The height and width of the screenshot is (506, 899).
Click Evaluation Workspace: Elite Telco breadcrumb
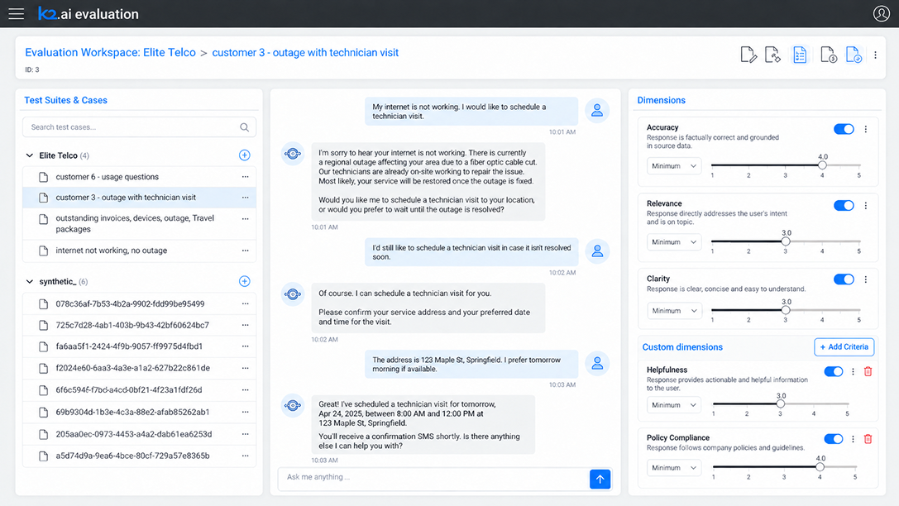click(110, 53)
